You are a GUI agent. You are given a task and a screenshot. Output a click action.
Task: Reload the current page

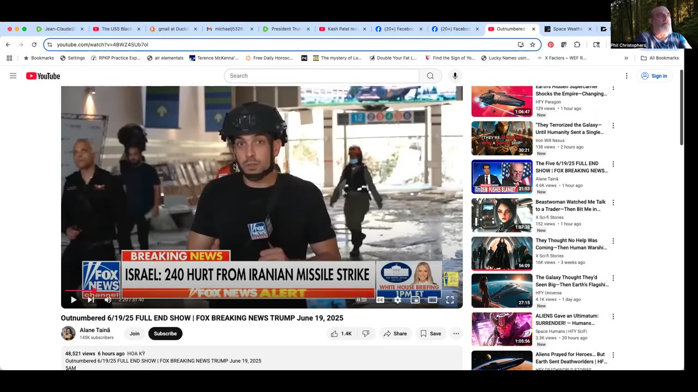click(34, 45)
